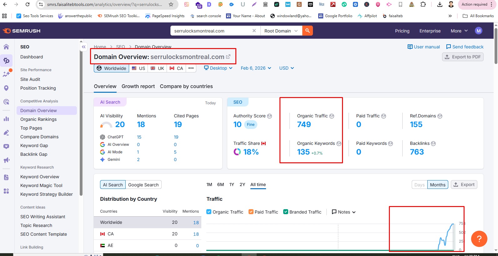
Task: Clear the domain search field with X
Action: [254, 31]
